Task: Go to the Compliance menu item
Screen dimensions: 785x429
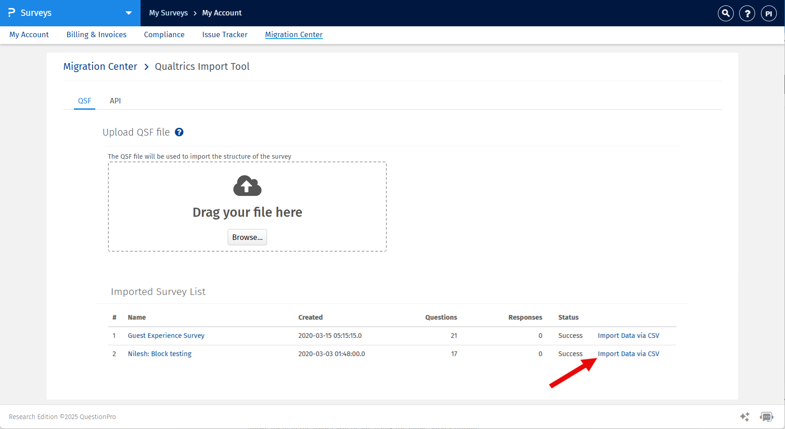Action: [x=164, y=34]
